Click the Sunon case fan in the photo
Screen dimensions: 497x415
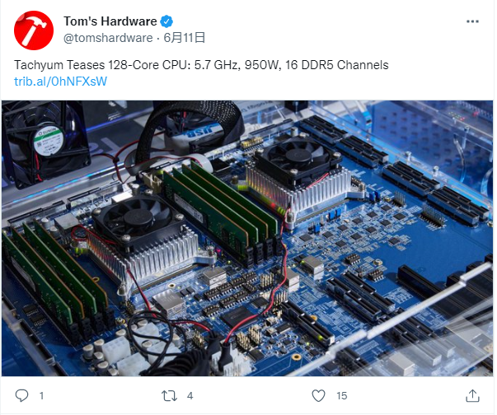coord(46,144)
